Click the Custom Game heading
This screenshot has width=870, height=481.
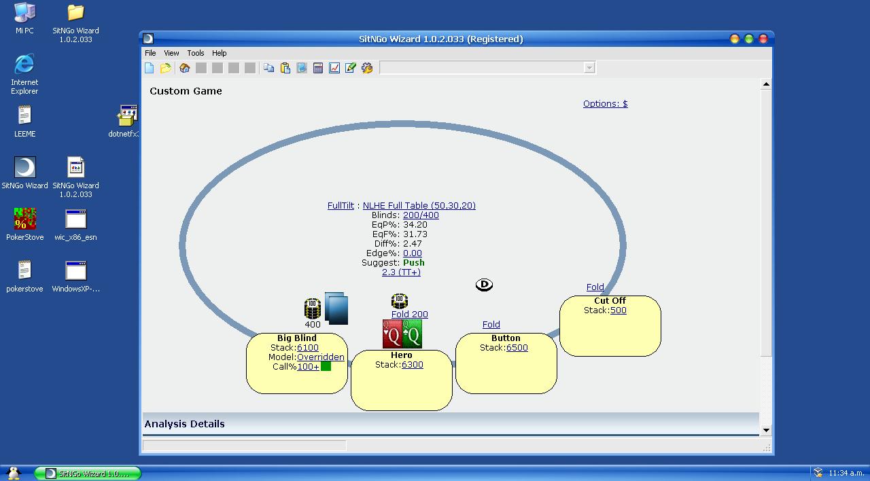point(186,91)
